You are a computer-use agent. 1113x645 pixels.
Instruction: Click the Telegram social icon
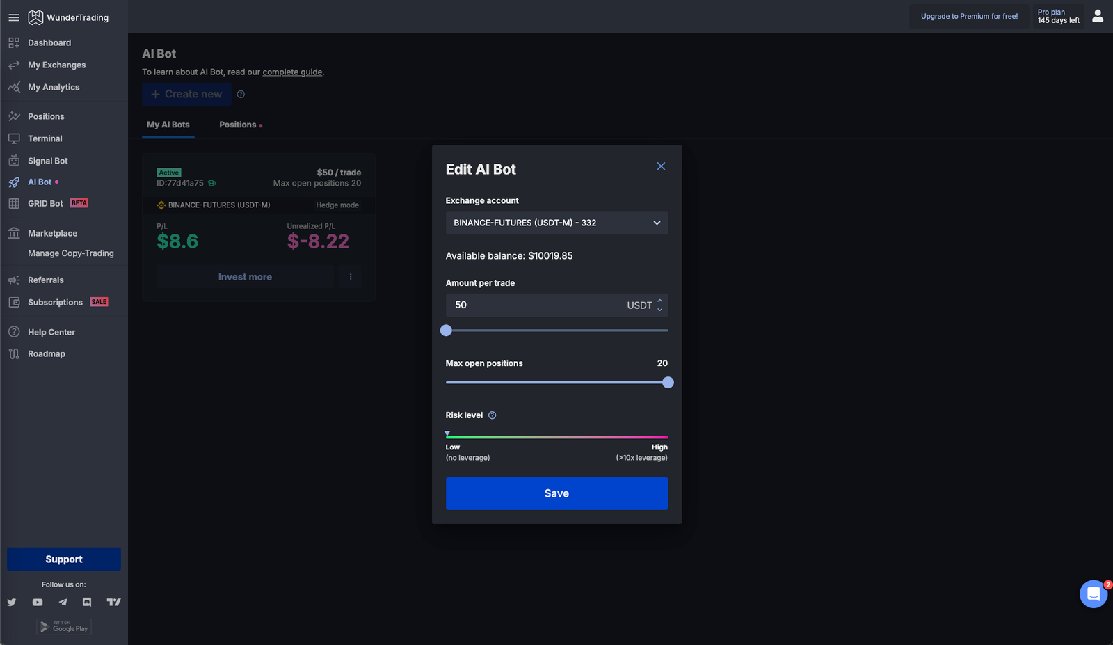[x=63, y=603]
